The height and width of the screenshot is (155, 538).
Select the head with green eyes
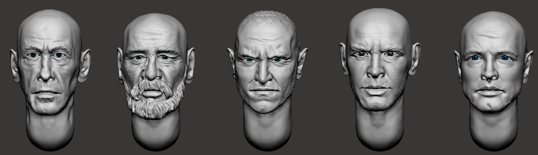tap(267, 80)
